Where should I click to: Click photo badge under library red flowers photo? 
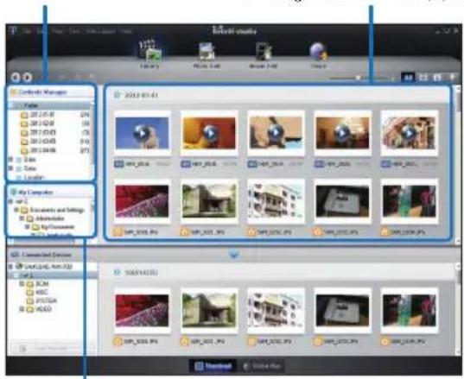click(118, 231)
